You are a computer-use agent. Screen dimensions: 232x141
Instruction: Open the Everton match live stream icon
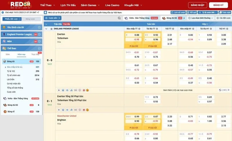pyautogui.click(x=80, y=90)
